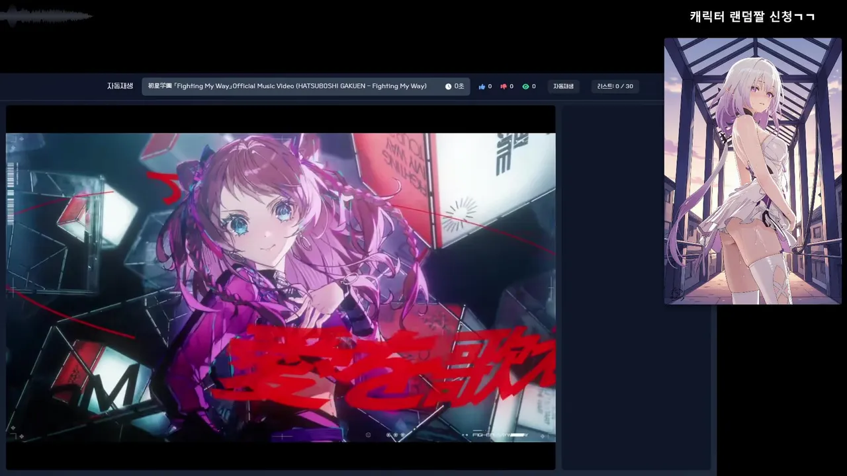Click the clock timer icon
Image resolution: width=847 pixels, height=476 pixels.
coord(448,87)
